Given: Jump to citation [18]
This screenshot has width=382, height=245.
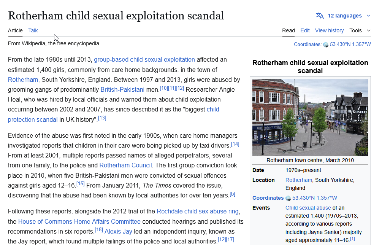Looking at the screenshot, I should [x=99, y=230].
